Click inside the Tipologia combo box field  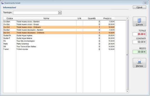tap(36, 13)
